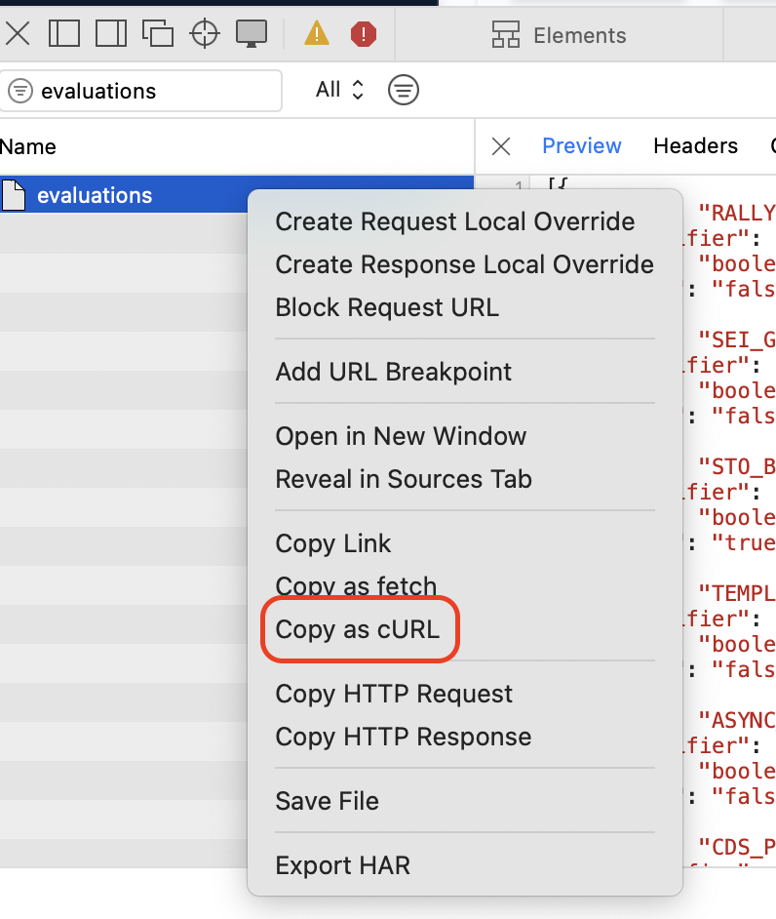This screenshot has width=776, height=919.
Task: Close the Web Inspector panel
Action: (18, 34)
